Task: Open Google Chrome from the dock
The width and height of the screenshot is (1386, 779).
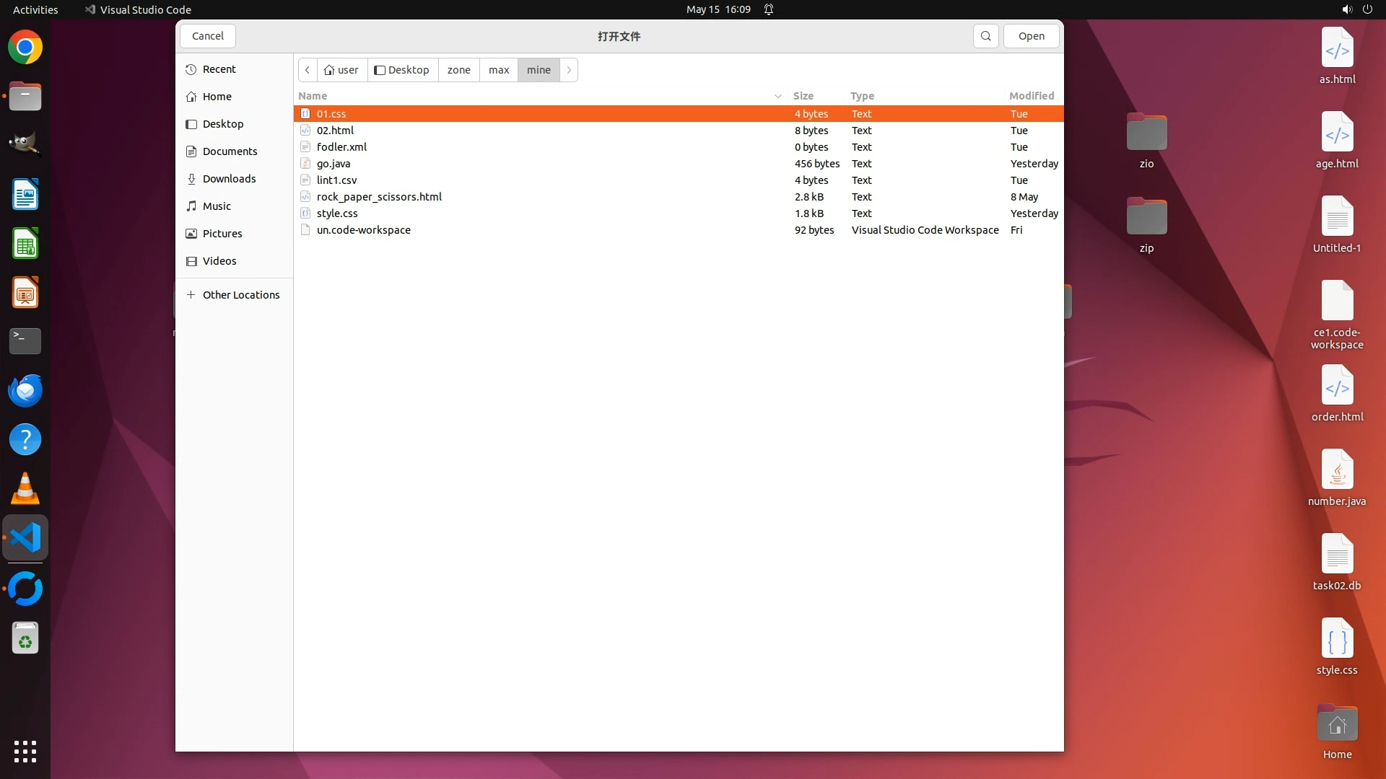Action: click(x=25, y=48)
